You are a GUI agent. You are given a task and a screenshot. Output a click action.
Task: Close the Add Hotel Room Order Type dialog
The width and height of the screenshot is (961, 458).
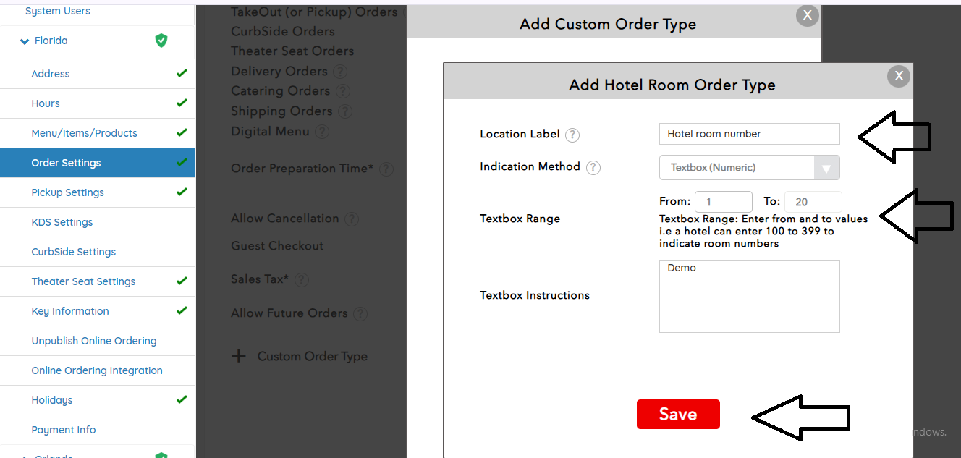pyautogui.click(x=899, y=76)
